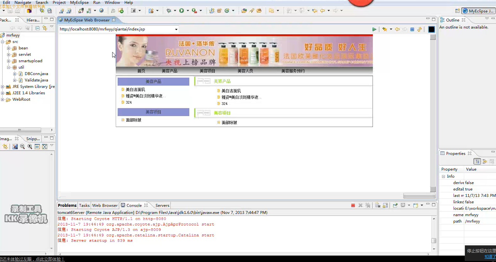Toggle the Pin Console icon
This screenshot has height=262, width=496.
395,205
